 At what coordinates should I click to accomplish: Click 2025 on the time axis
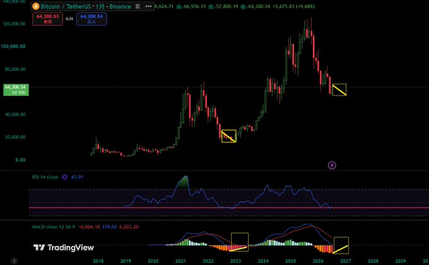(x=291, y=261)
